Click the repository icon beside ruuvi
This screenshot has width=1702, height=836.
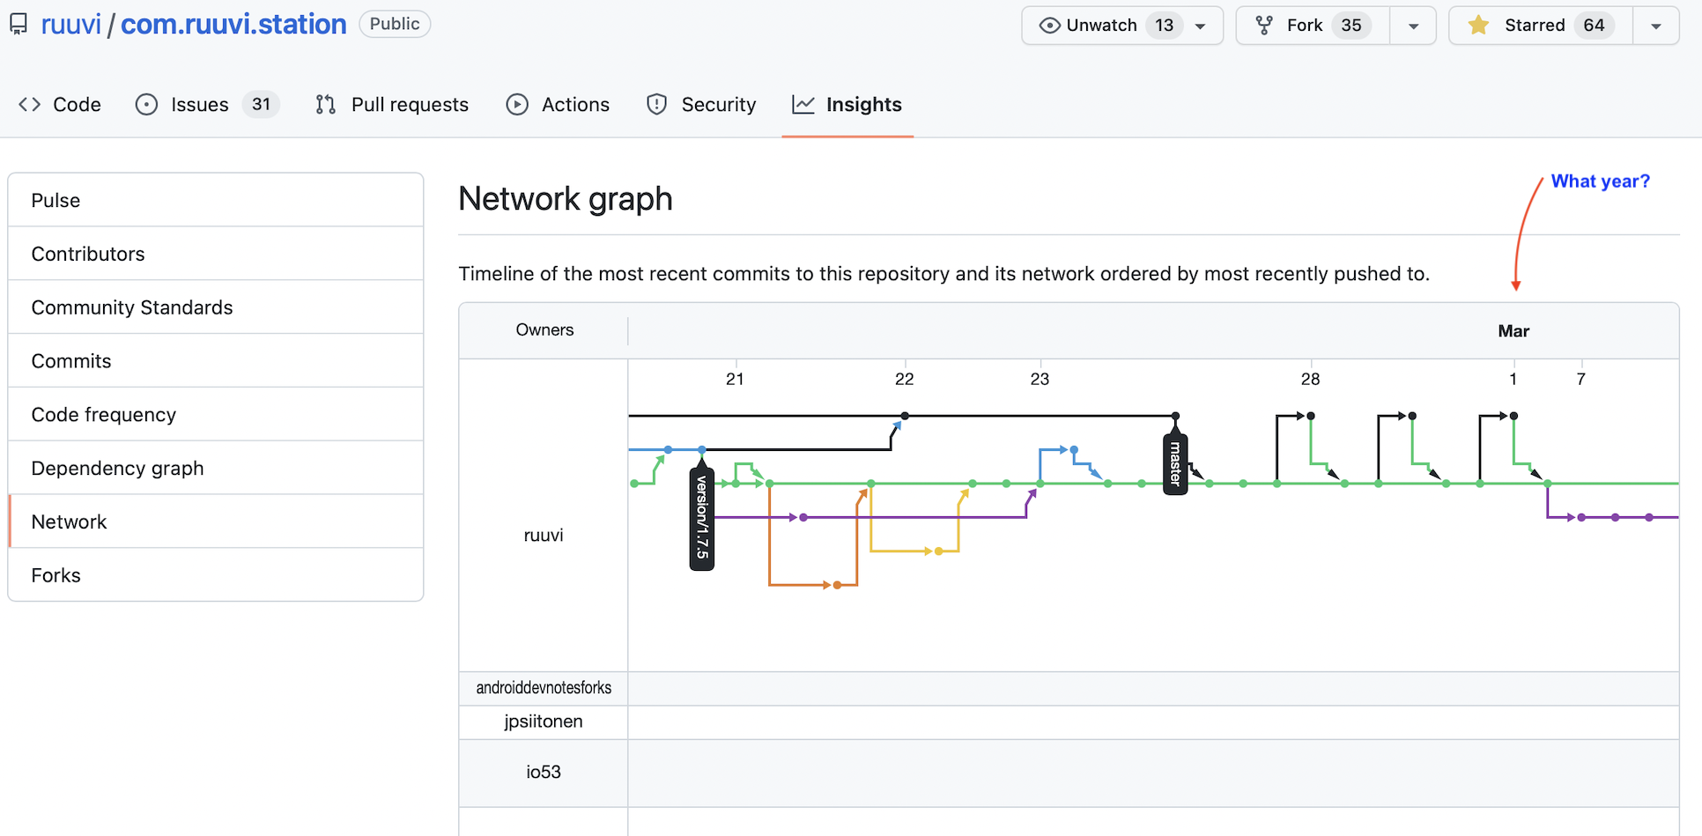[18, 25]
